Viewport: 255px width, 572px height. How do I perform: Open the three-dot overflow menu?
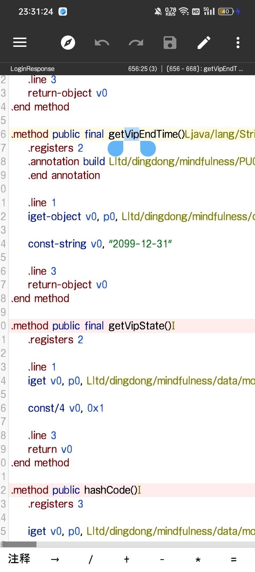pyautogui.click(x=238, y=43)
